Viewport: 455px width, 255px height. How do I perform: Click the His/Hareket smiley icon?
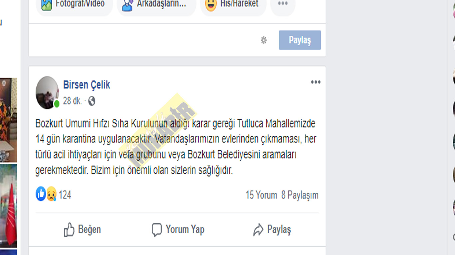point(211,5)
